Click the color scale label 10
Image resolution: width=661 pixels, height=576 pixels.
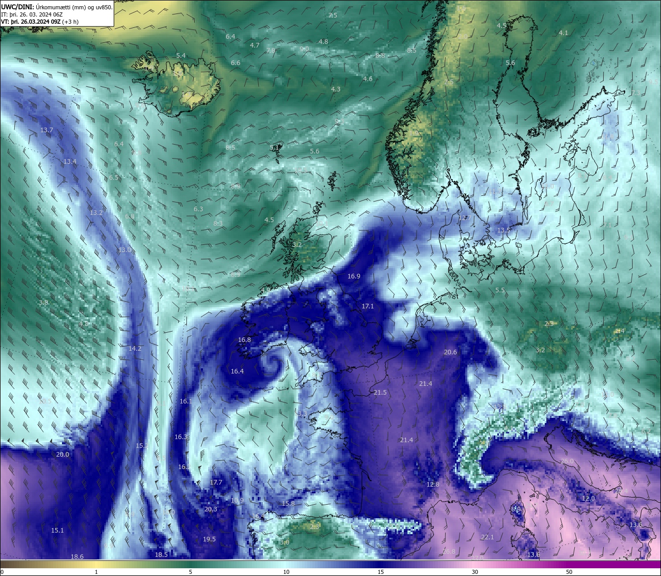tap(286, 572)
